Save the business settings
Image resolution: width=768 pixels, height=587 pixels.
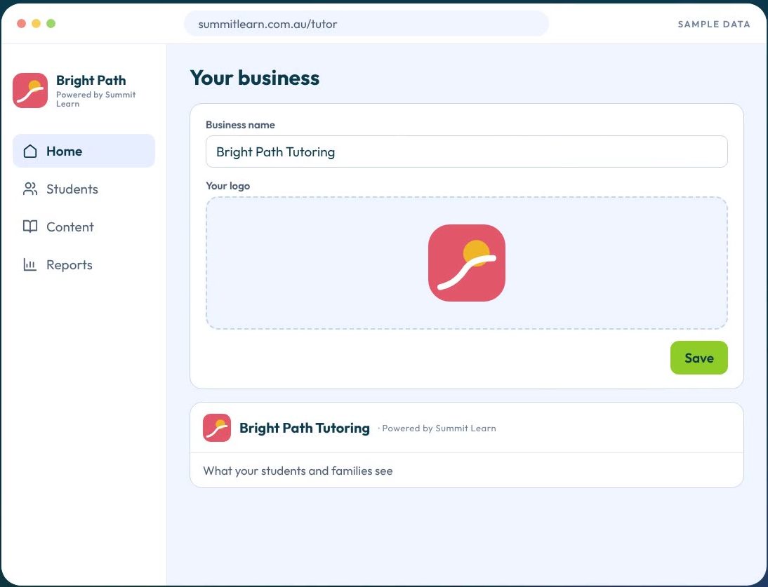pyautogui.click(x=699, y=358)
